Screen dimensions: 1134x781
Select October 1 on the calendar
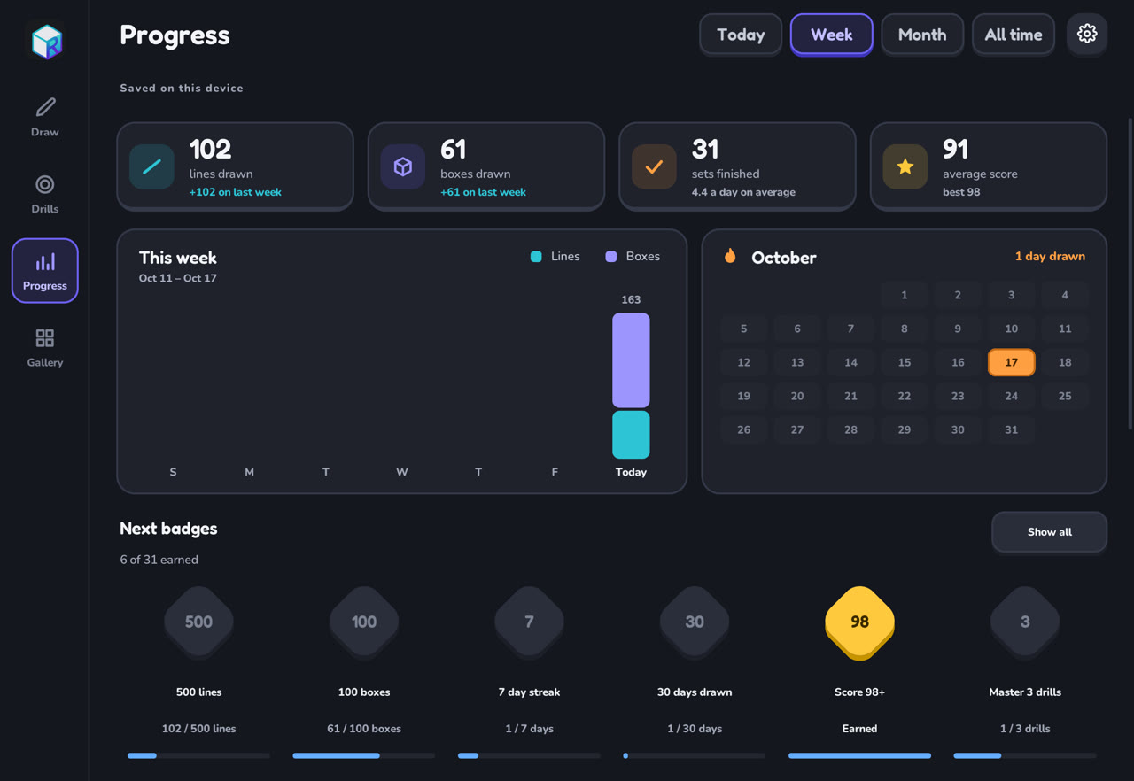905,295
